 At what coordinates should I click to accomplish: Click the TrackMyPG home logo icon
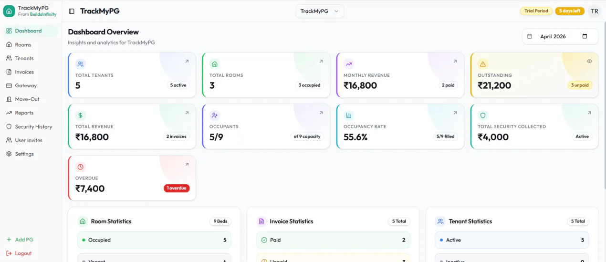(x=9, y=11)
